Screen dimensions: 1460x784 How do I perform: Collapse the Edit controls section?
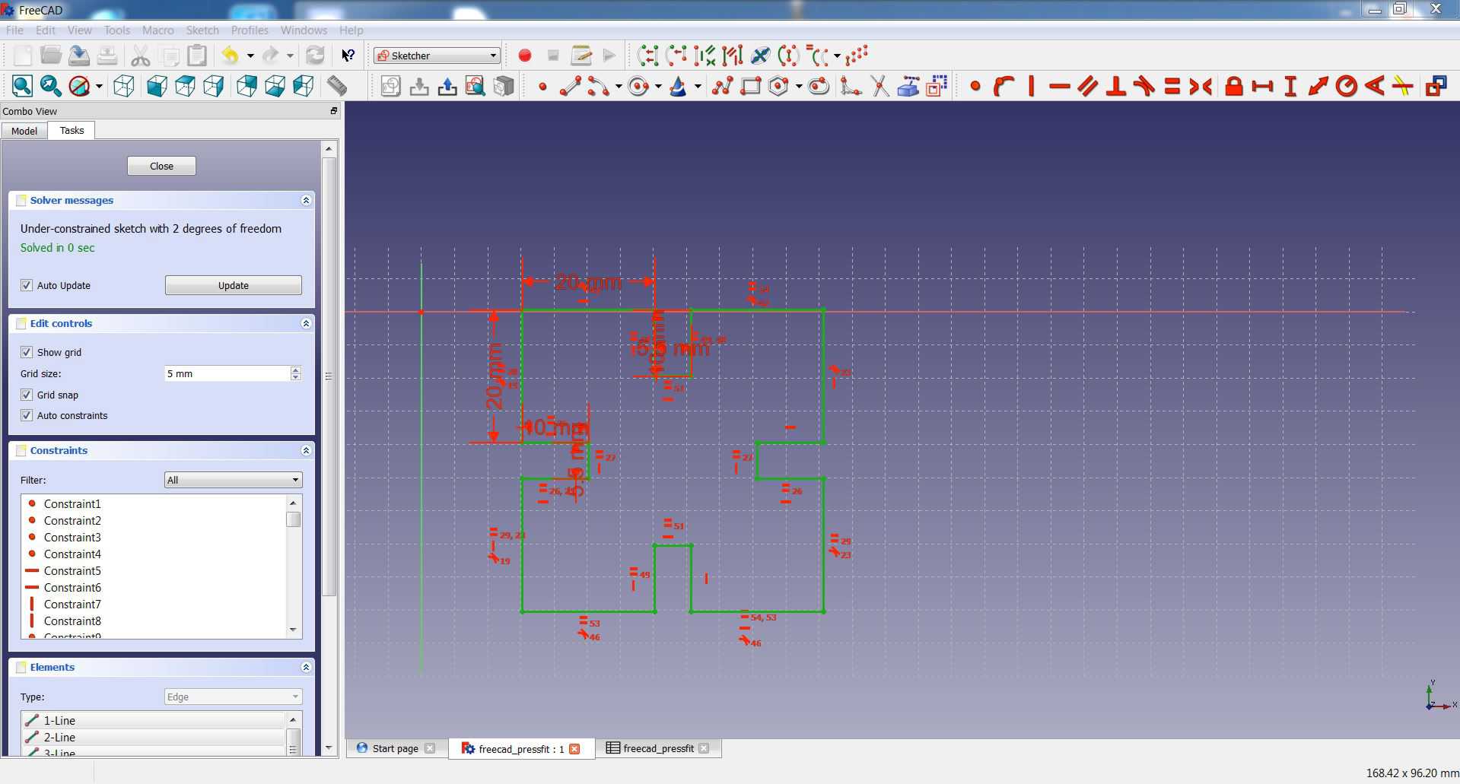(x=306, y=323)
